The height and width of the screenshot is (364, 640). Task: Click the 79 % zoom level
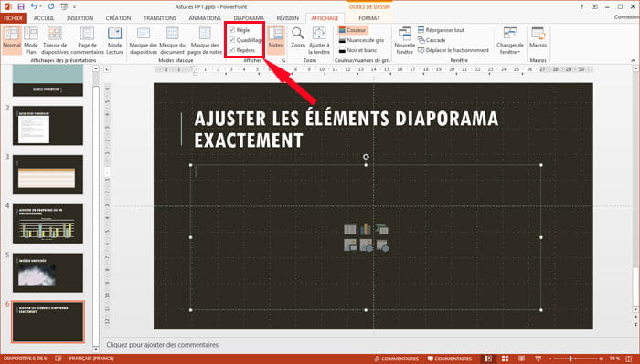(614, 359)
